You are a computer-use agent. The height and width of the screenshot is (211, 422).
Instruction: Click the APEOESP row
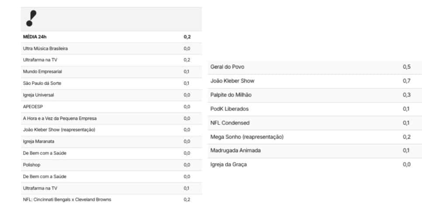point(111,107)
